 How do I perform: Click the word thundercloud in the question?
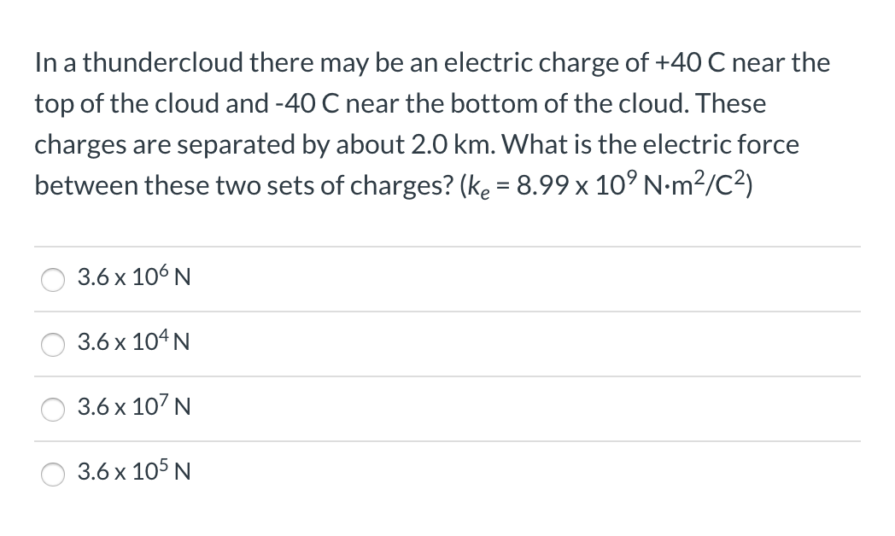tap(166, 62)
